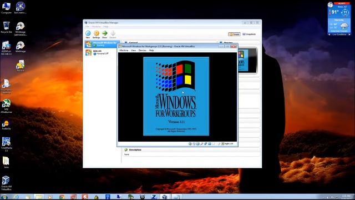Open the Devices menu in the VM window

tap(143, 51)
